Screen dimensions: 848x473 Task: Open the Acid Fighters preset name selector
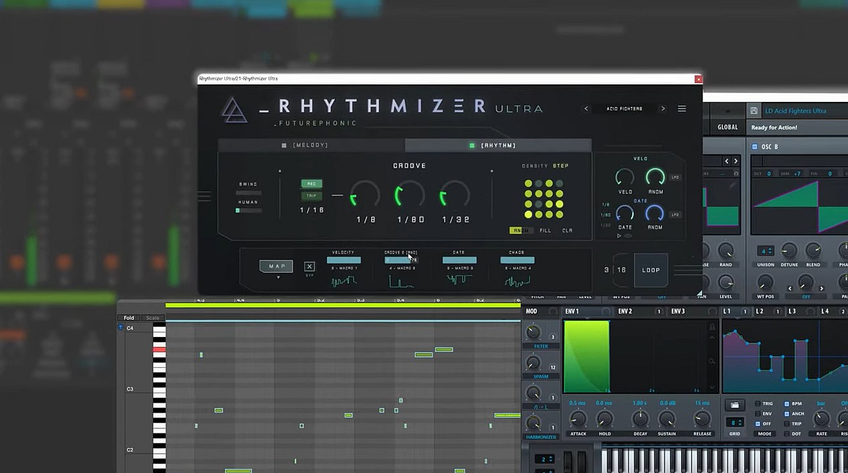[624, 109]
